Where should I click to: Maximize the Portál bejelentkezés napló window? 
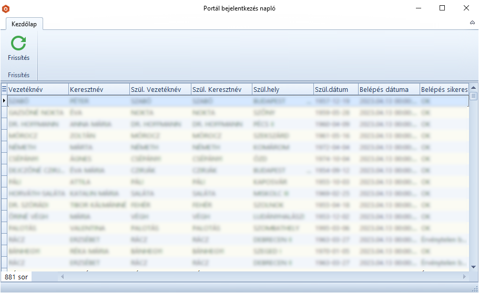point(442,8)
